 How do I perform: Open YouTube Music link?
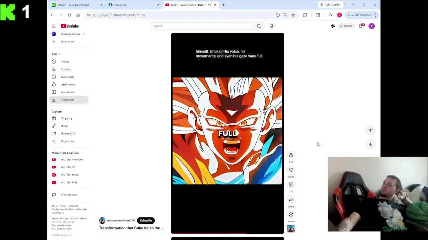pyautogui.click(x=69, y=175)
